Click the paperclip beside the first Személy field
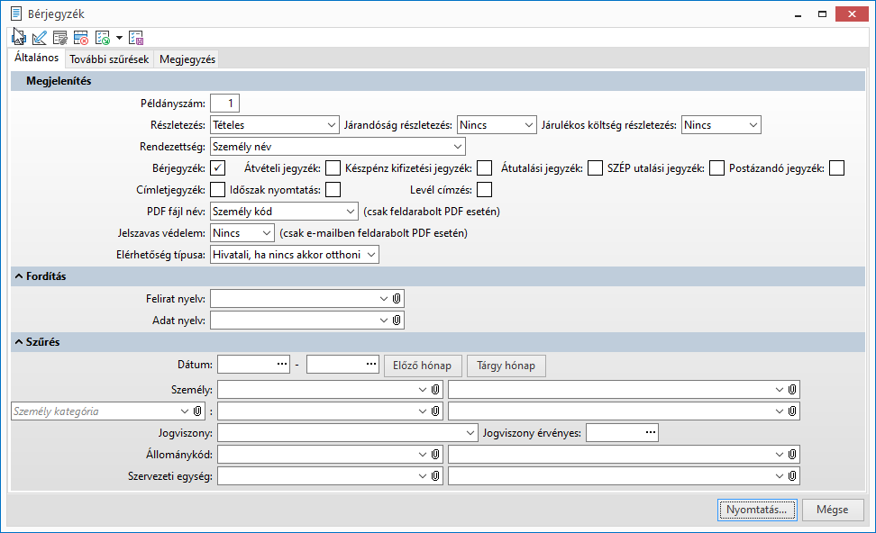 (435, 389)
